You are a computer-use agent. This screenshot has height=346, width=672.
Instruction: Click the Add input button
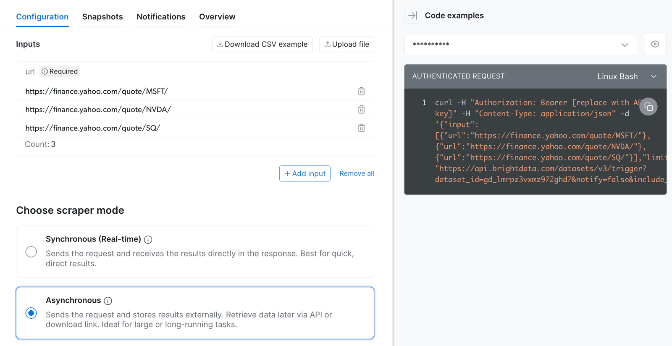pyautogui.click(x=305, y=173)
